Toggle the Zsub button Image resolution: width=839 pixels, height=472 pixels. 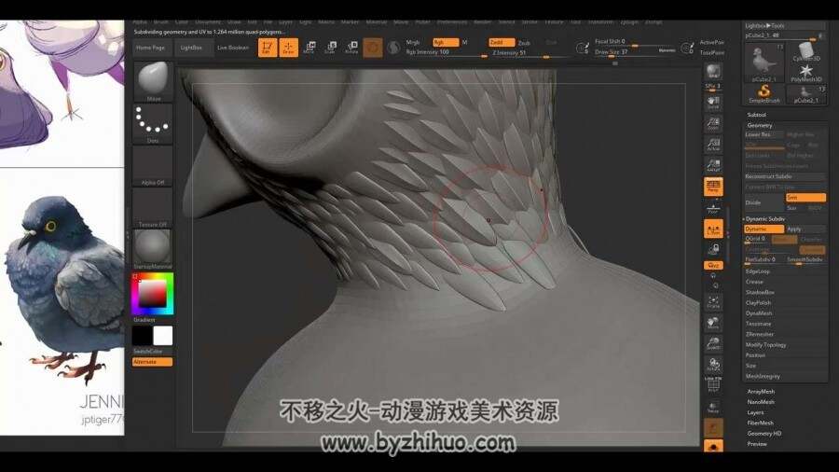point(524,43)
